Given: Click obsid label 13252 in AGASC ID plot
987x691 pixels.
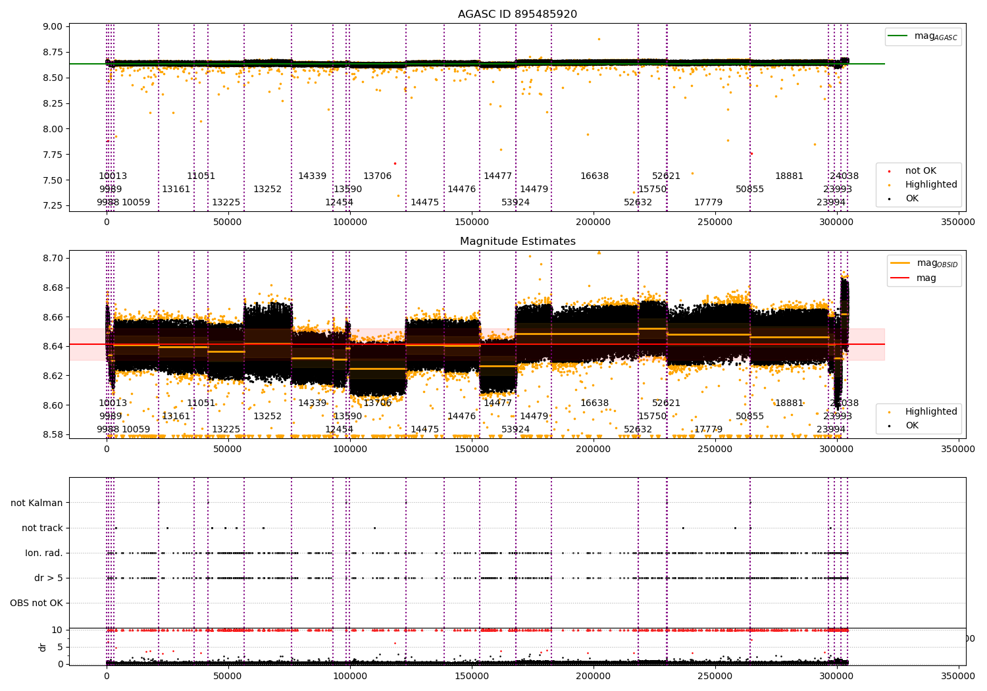Looking at the screenshot, I should pos(268,190).
